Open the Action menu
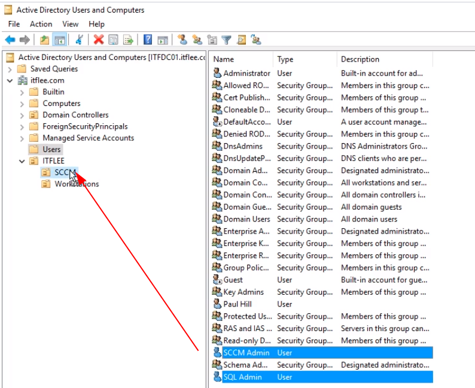Screen dimensions: 475x388 pyautogui.click(x=41, y=24)
